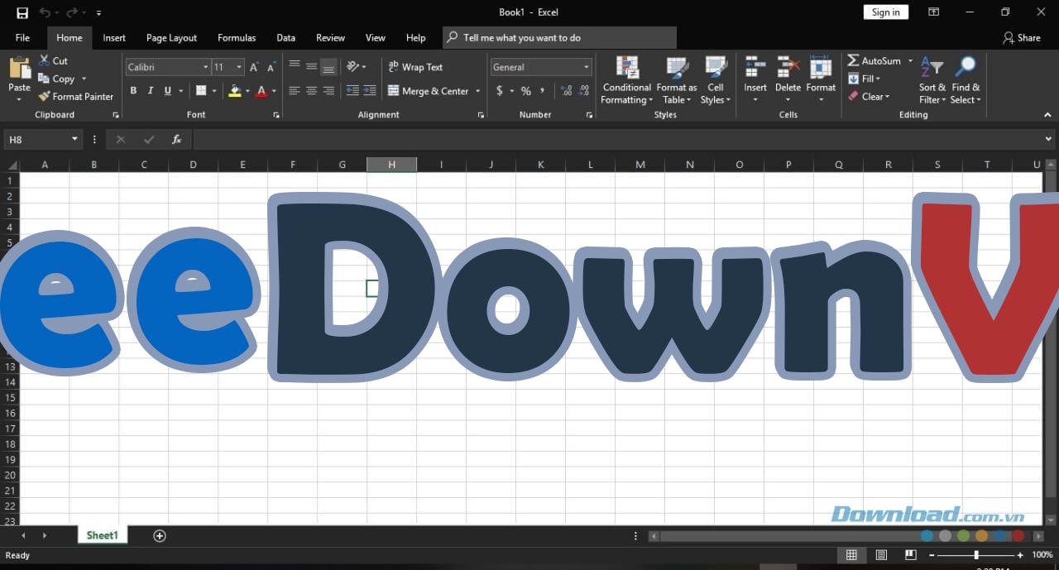This screenshot has width=1059, height=570.
Task: Apply bold formatting with the Bold icon
Action: pyautogui.click(x=133, y=90)
